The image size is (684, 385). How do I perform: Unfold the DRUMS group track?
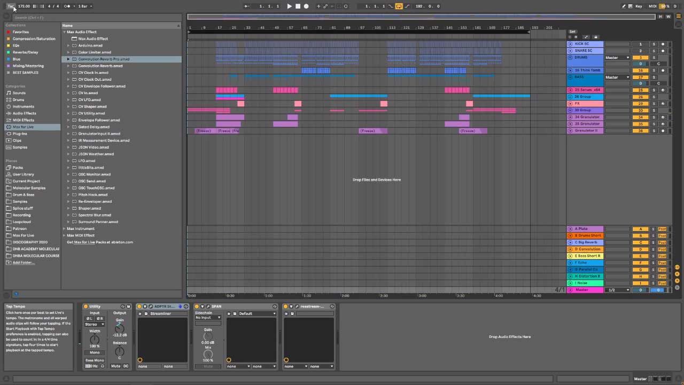click(570, 57)
